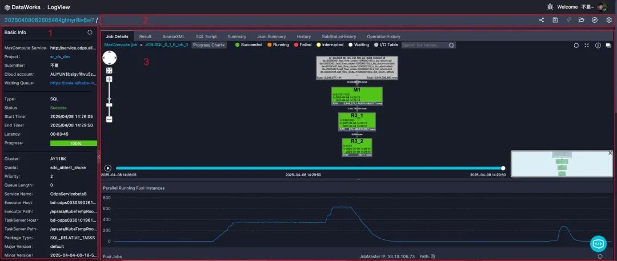Toggle the Failed status filter

(303, 45)
